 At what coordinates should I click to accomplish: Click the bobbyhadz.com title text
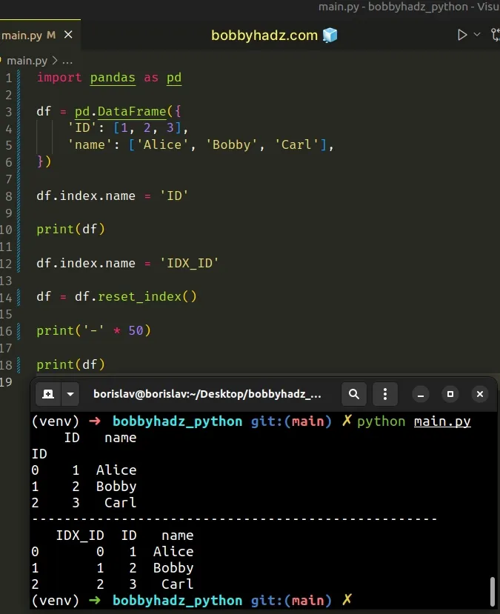264,35
